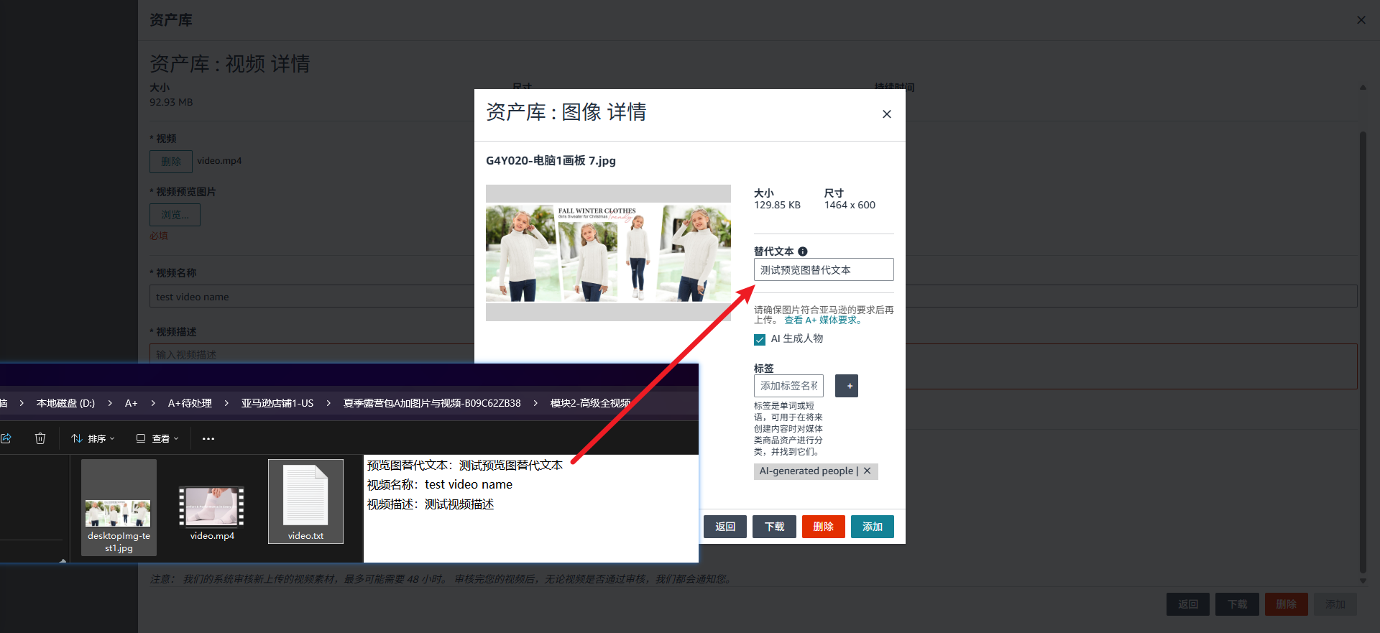Navigate to A+ folder breadcrumb
The width and height of the screenshot is (1380, 633).
tap(131, 403)
